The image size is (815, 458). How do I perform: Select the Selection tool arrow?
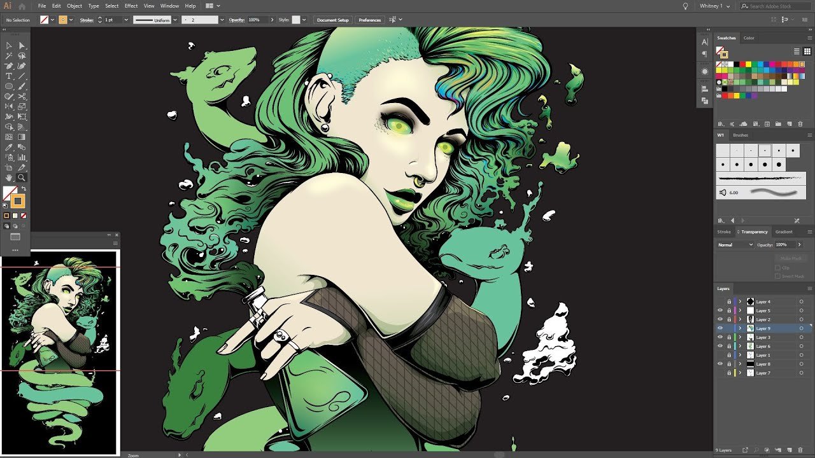coord(9,46)
